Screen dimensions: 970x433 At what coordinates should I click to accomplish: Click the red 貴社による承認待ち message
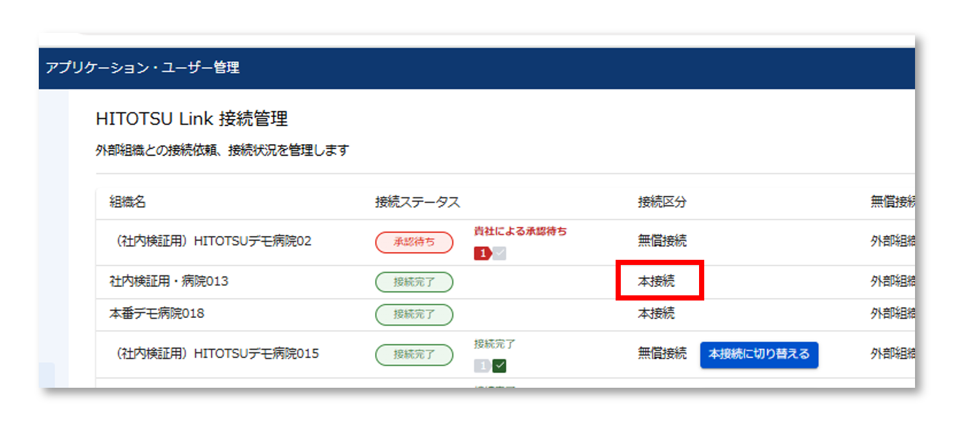[x=520, y=231]
